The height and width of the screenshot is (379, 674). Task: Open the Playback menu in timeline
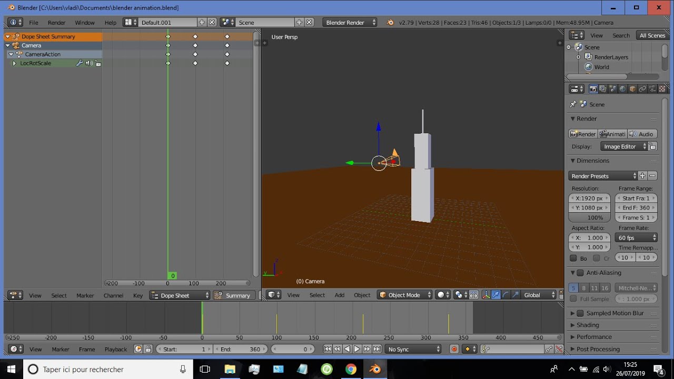116,349
